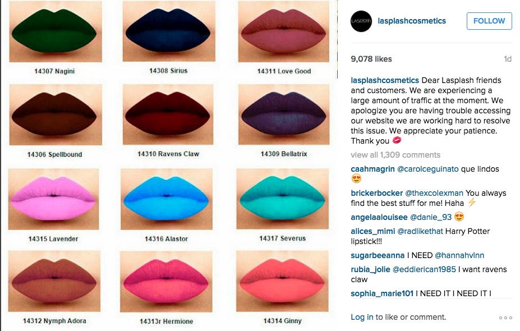The image size is (520, 331).
Task: Visit sugarbeeanna's profile
Action: click(x=378, y=255)
